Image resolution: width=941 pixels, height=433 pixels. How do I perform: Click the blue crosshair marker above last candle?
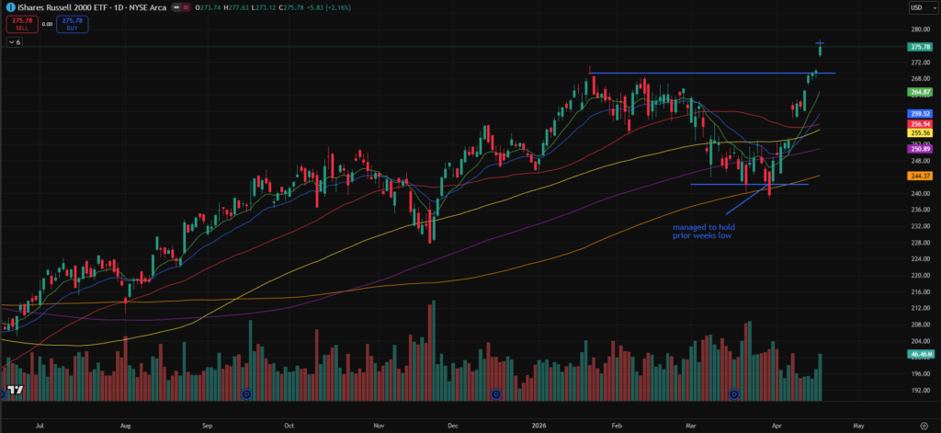tap(820, 42)
